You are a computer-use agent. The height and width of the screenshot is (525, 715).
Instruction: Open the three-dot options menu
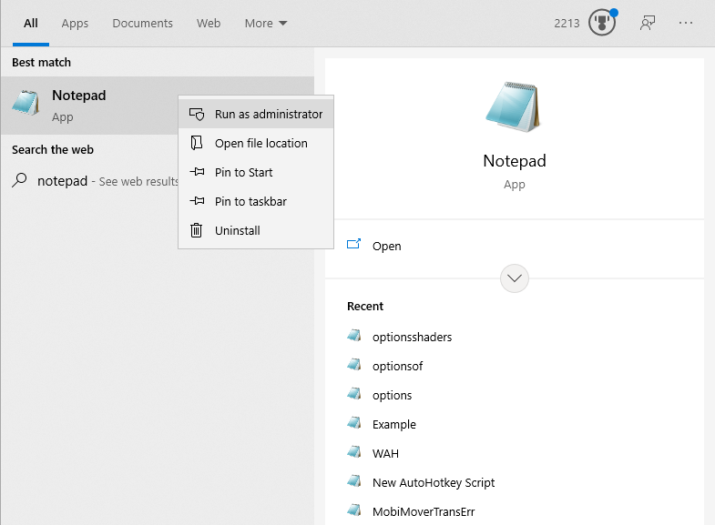[x=685, y=23]
